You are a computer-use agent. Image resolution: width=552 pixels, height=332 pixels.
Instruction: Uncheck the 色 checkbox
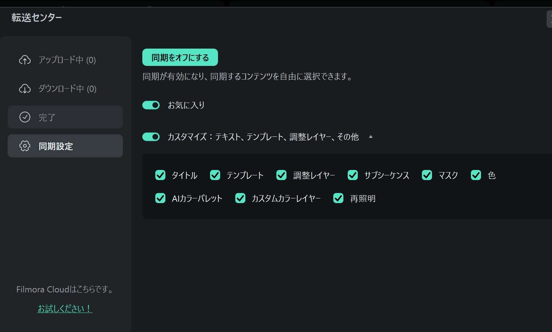476,175
